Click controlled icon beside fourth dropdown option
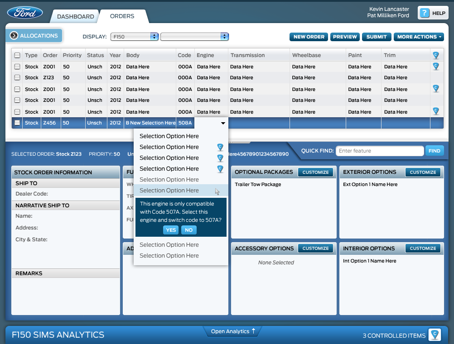The width and height of the screenshot is (454, 344). [220, 169]
